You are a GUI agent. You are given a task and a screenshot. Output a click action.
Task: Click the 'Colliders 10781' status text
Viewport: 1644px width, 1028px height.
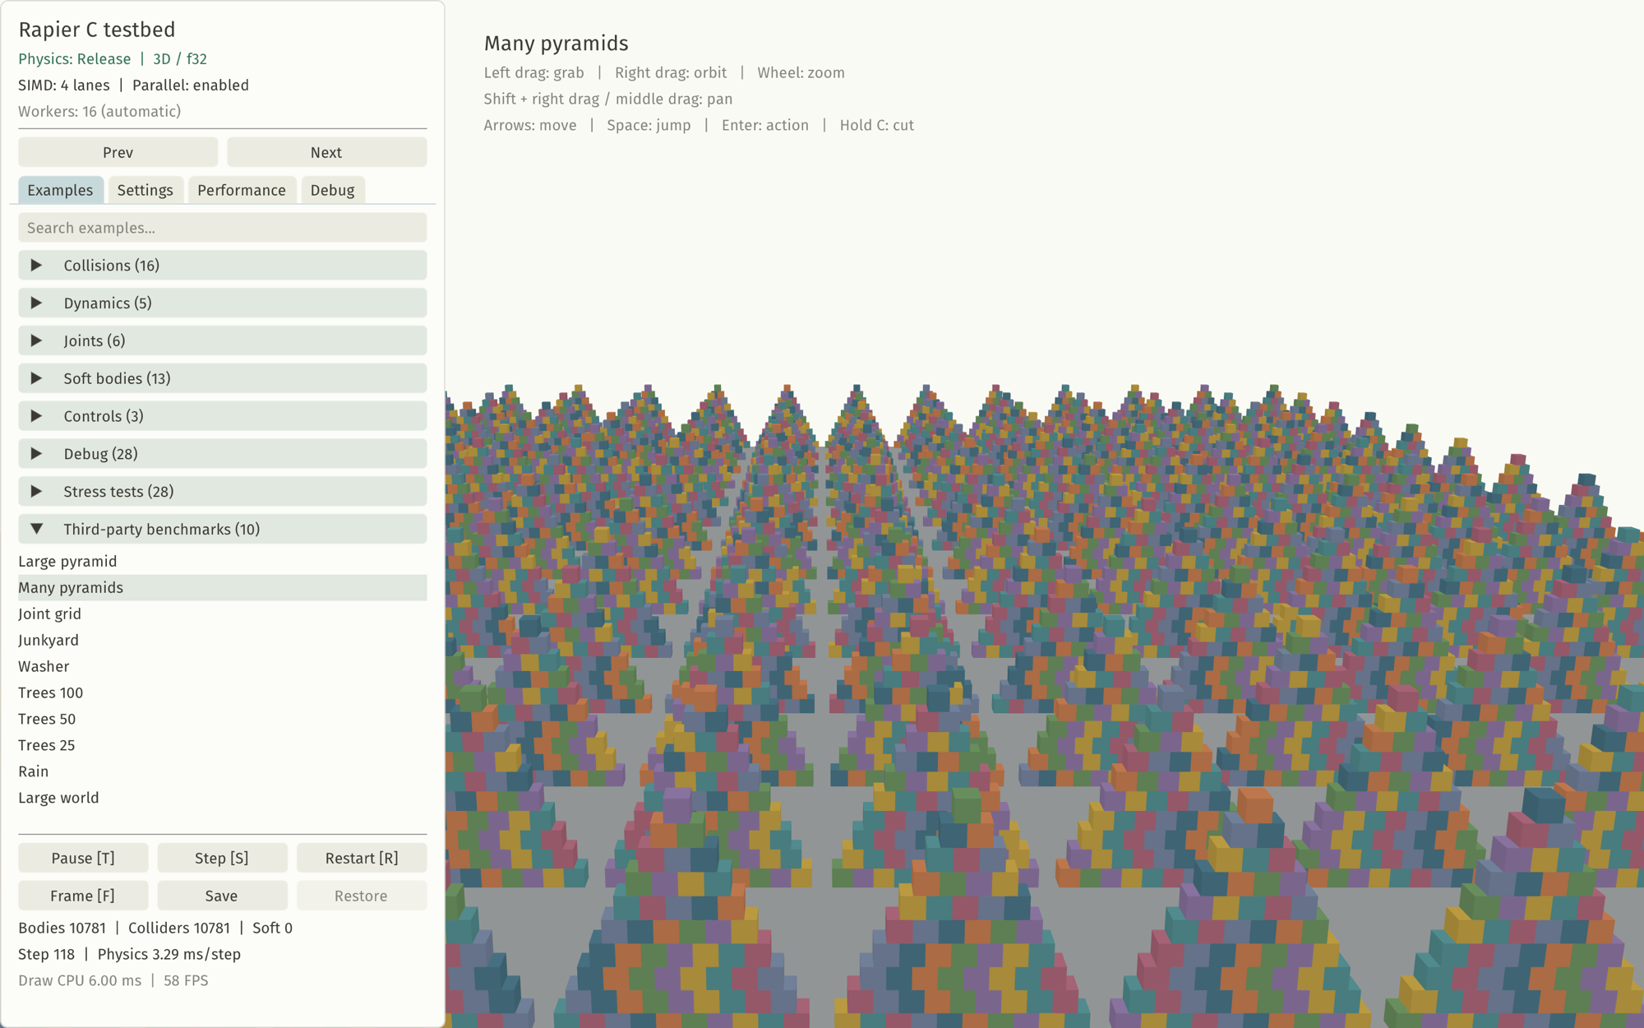(179, 928)
